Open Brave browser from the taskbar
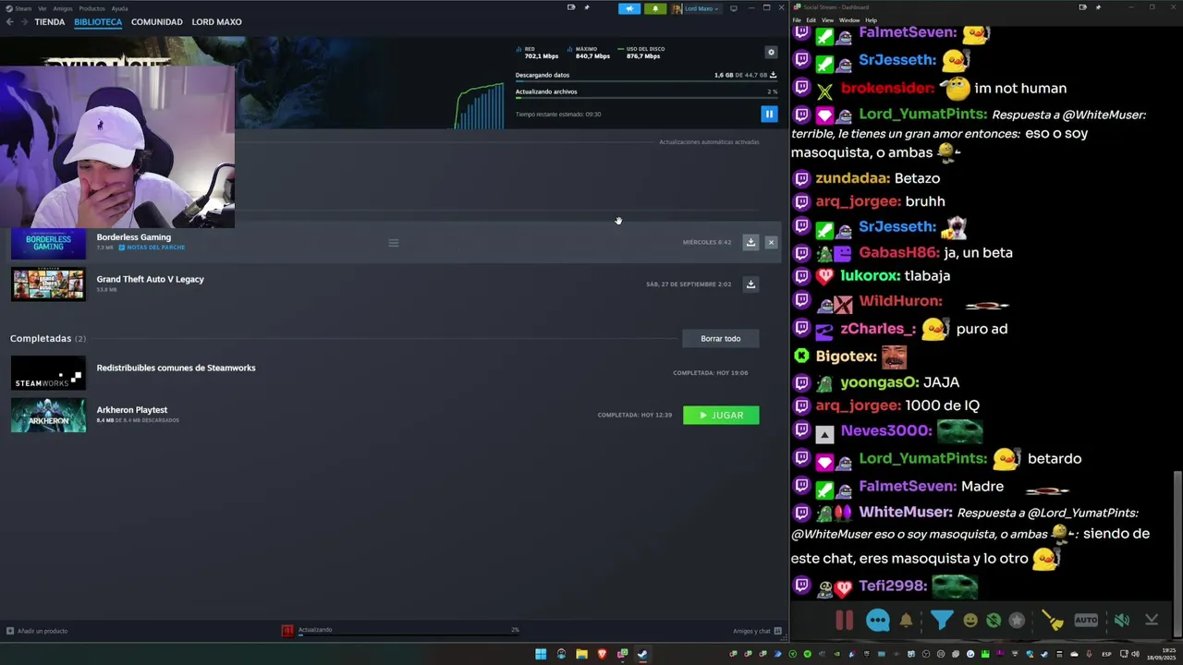This screenshot has height=665, width=1183. pyautogui.click(x=602, y=654)
